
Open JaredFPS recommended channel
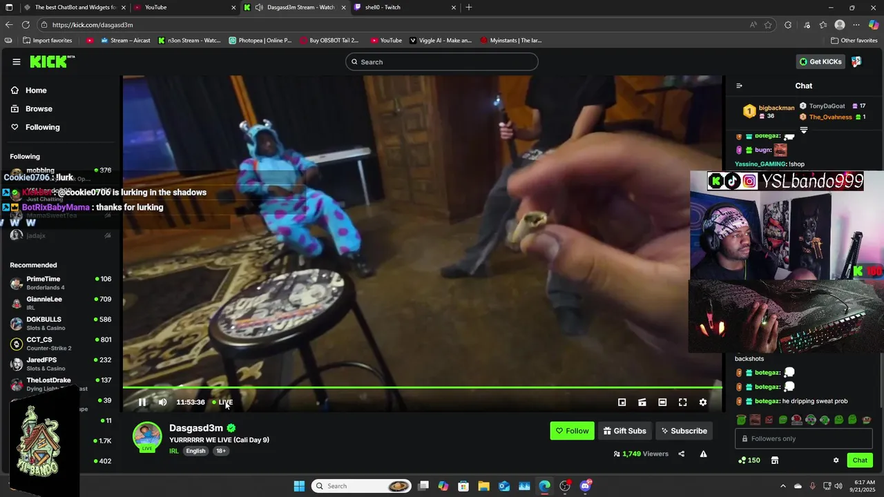click(61, 364)
